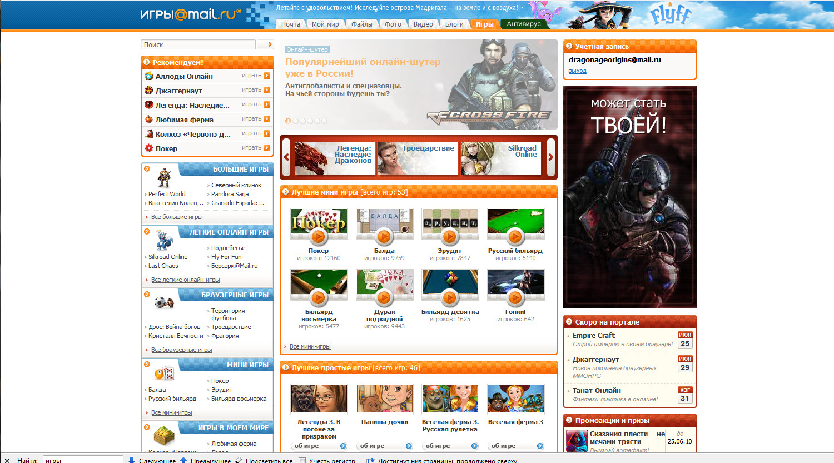This screenshot has height=463, width=834.
Task: Click the play button on Балда mini-game
Action: pos(384,237)
